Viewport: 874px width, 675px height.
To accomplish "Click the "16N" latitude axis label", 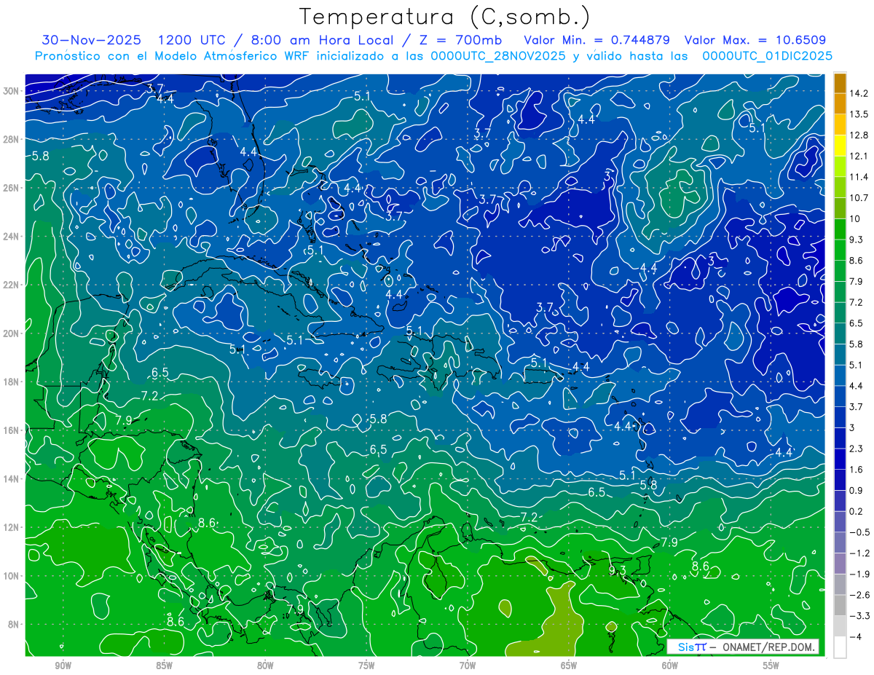I will pos(12,430).
